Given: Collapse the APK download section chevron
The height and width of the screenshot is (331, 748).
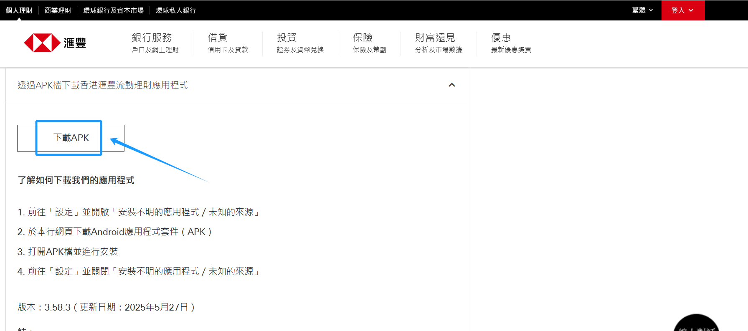Looking at the screenshot, I should [x=452, y=85].
